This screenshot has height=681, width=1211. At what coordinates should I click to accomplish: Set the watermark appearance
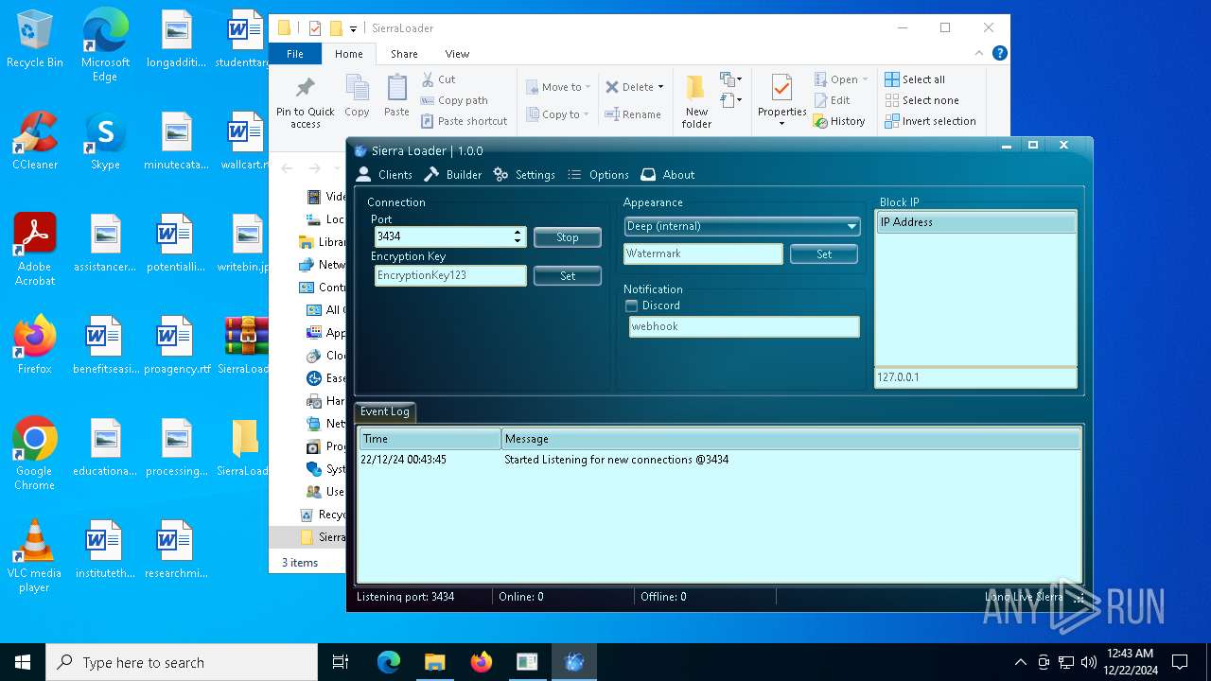tap(824, 254)
